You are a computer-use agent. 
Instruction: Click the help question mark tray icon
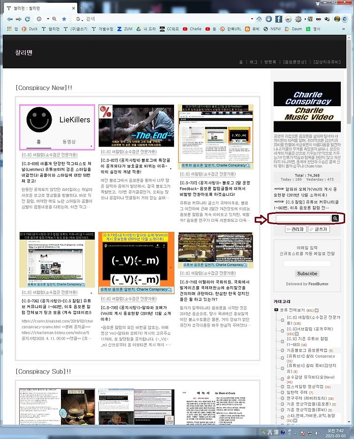pos(283,433)
